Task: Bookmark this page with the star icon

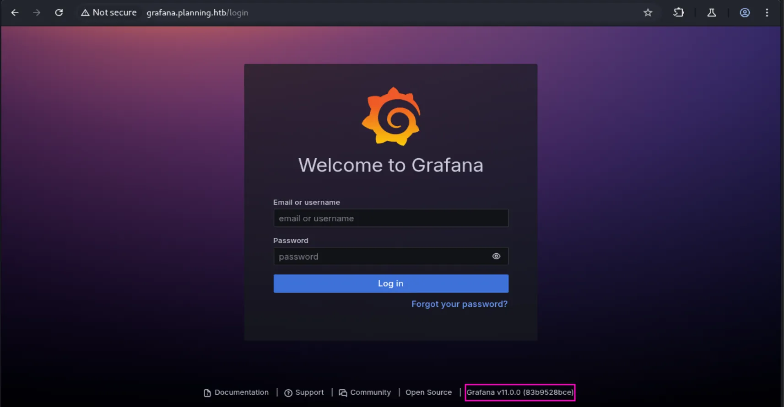Action: (x=648, y=13)
